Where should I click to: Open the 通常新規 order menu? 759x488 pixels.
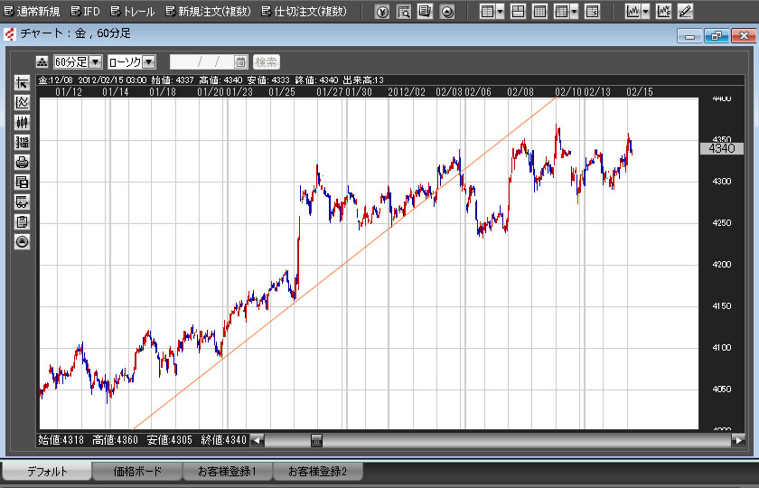point(33,12)
